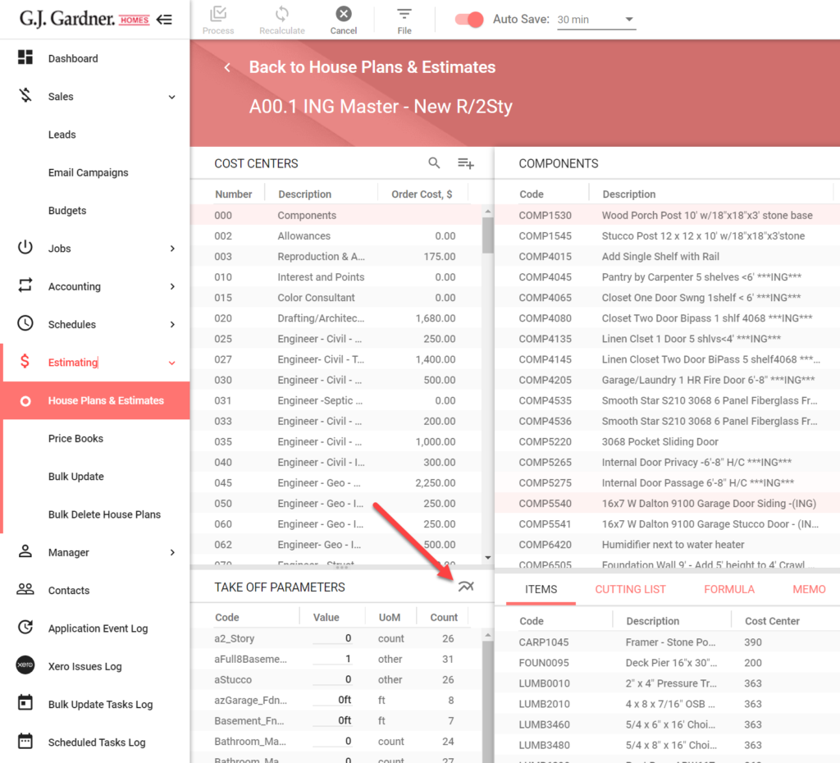Open Bulk Update in the sidebar
Screen dimensions: 840x763
[76, 477]
